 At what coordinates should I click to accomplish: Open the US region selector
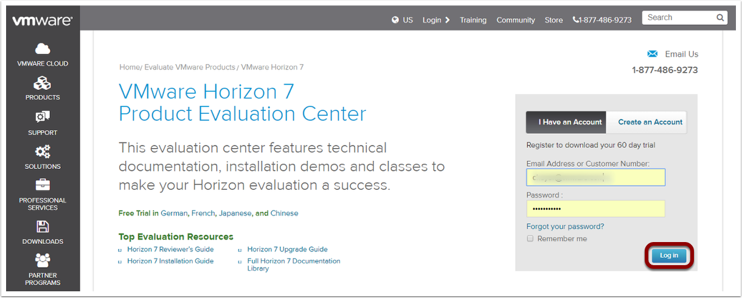[402, 20]
